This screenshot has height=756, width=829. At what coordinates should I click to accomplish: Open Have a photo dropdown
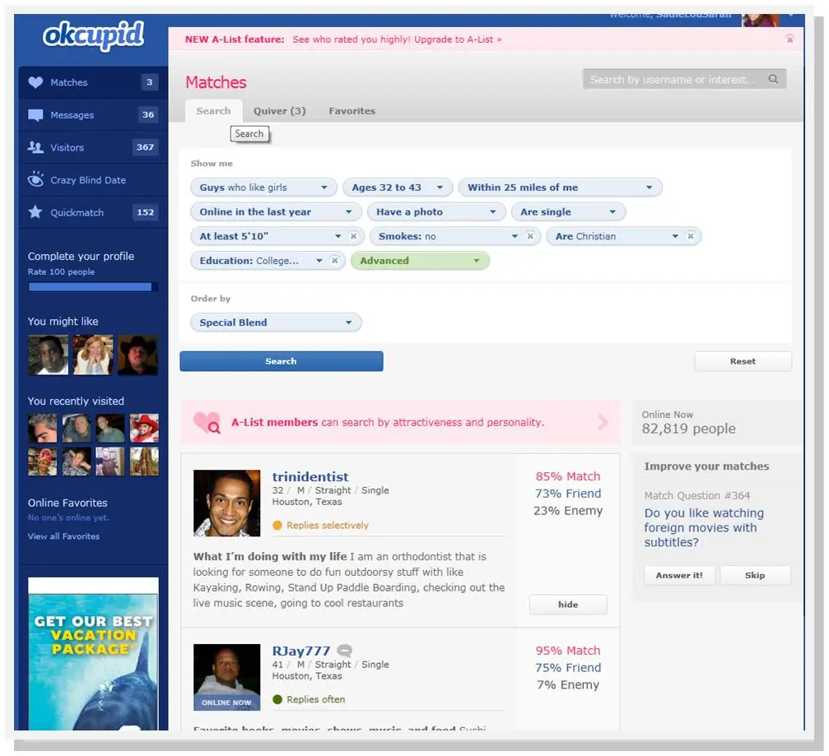pos(436,212)
